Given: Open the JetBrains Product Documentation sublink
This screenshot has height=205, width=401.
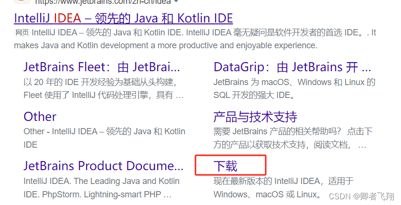Looking at the screenshot, I should pos(104,166).
